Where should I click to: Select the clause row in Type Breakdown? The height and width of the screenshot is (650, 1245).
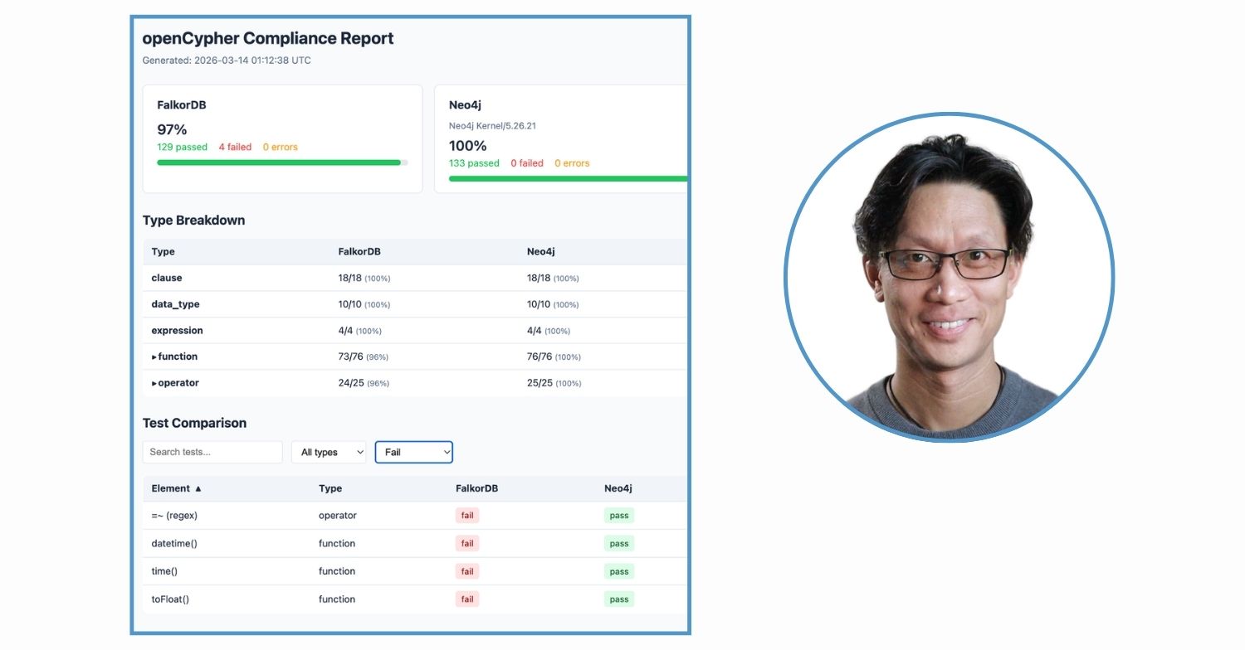249,278
